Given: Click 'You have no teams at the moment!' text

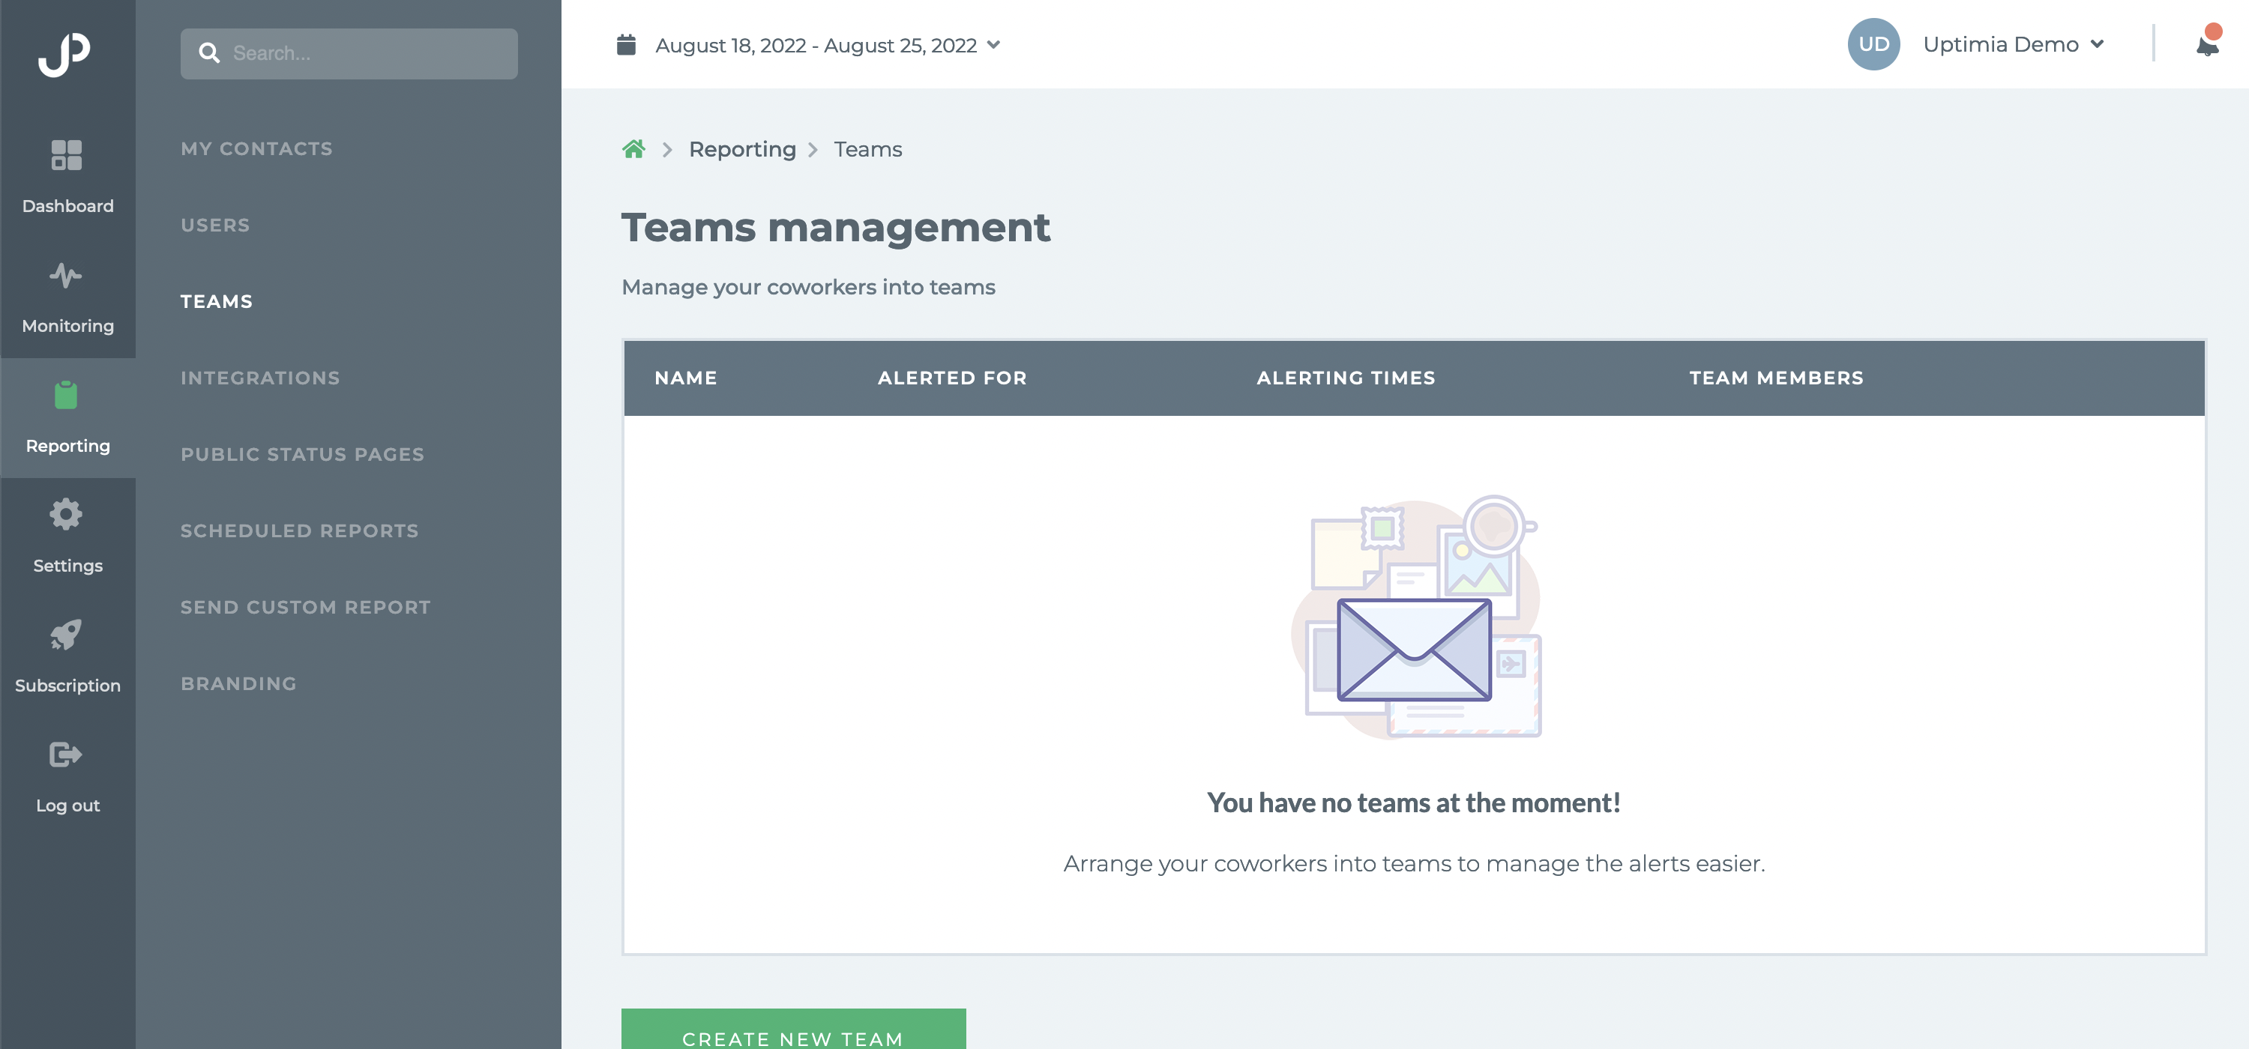Looking at the screenshot, I should click(x=1413, y=803).
